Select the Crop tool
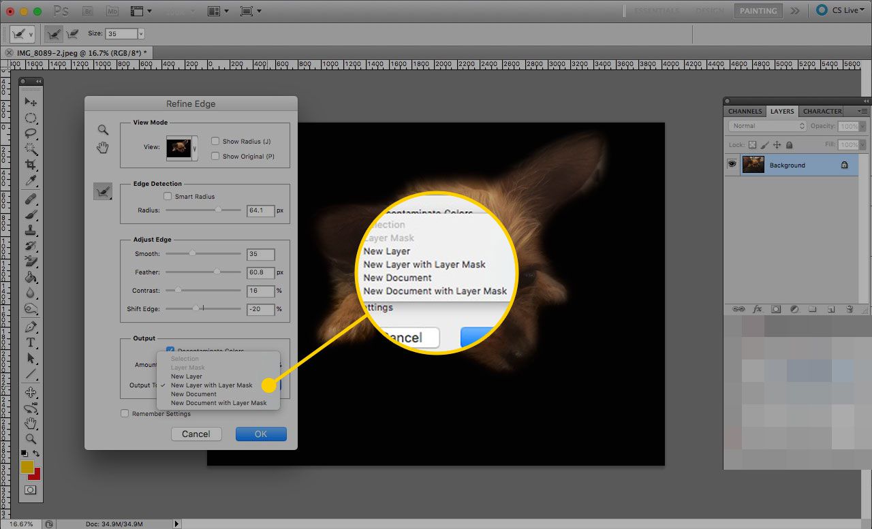Screen dimensions: 872x529 (x=31, y=164)
